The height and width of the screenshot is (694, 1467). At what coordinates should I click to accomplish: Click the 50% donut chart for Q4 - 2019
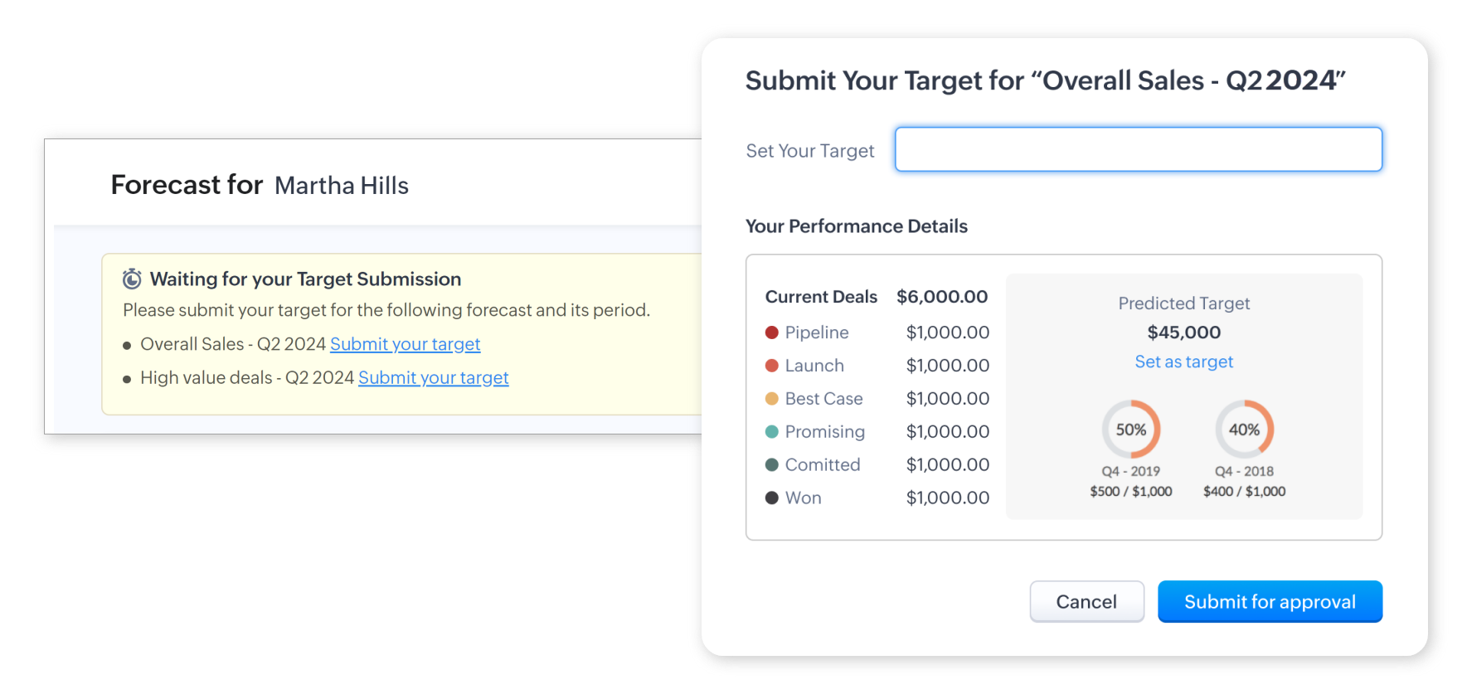click(x=1130, y=430)
